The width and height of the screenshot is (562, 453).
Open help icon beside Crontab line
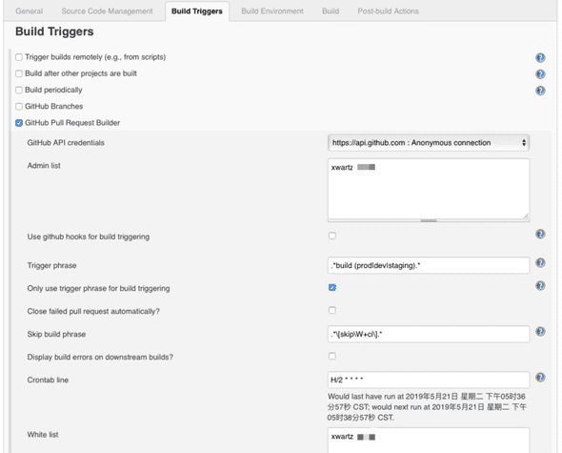(x=540, y=378)
